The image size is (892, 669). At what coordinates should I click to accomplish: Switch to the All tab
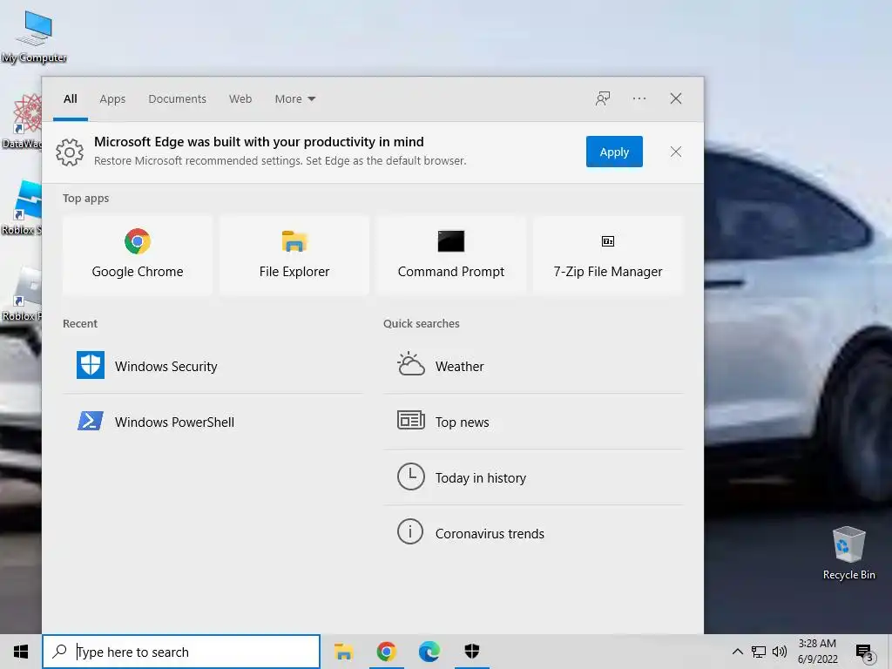(x=70, y=98)
